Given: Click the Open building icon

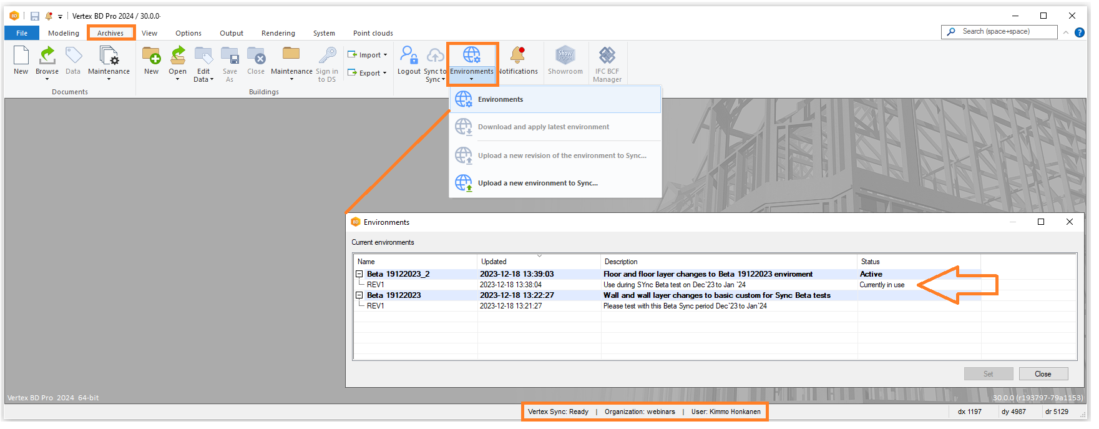Looking at the screenshot, I should tap(178, 57).
